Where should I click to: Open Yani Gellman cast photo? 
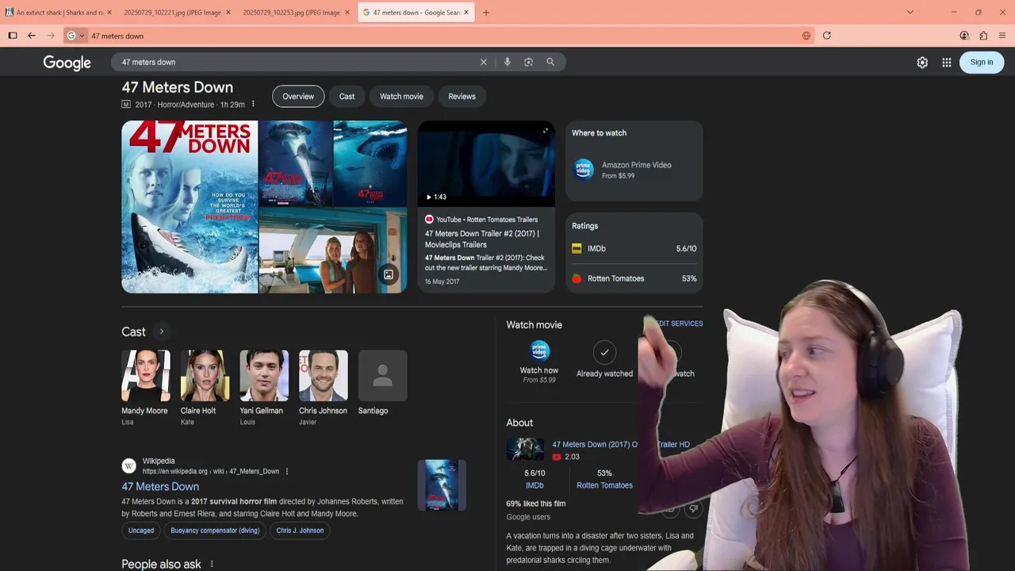[x=264, y=376]
